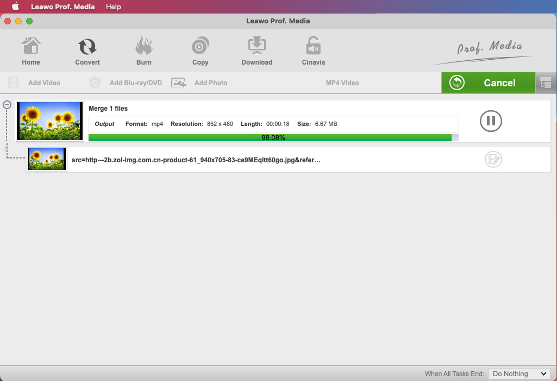Click the Format mp4 value
Screen dimensions: 557x381
pyautogui.click(x=158, y=124)
